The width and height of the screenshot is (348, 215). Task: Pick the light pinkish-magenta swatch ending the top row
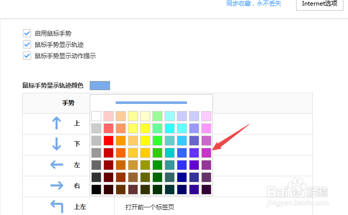[x=206, y=116]
